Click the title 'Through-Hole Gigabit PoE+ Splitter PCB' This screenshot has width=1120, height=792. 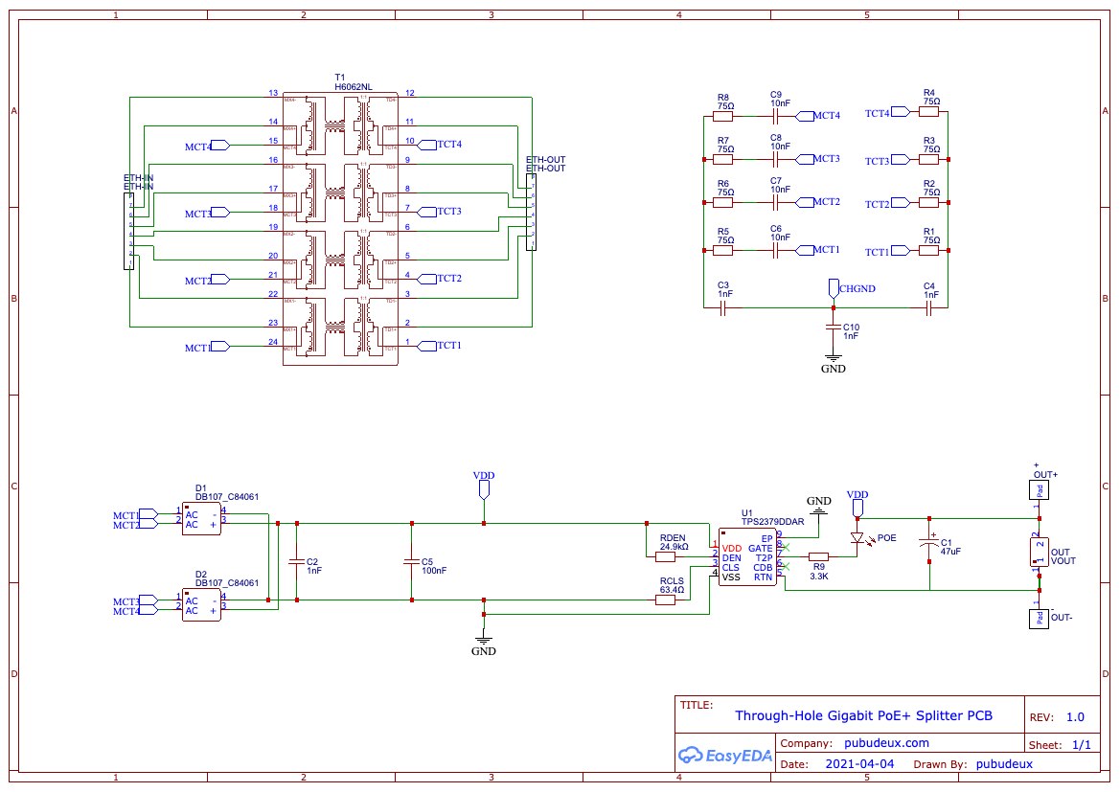863,715
